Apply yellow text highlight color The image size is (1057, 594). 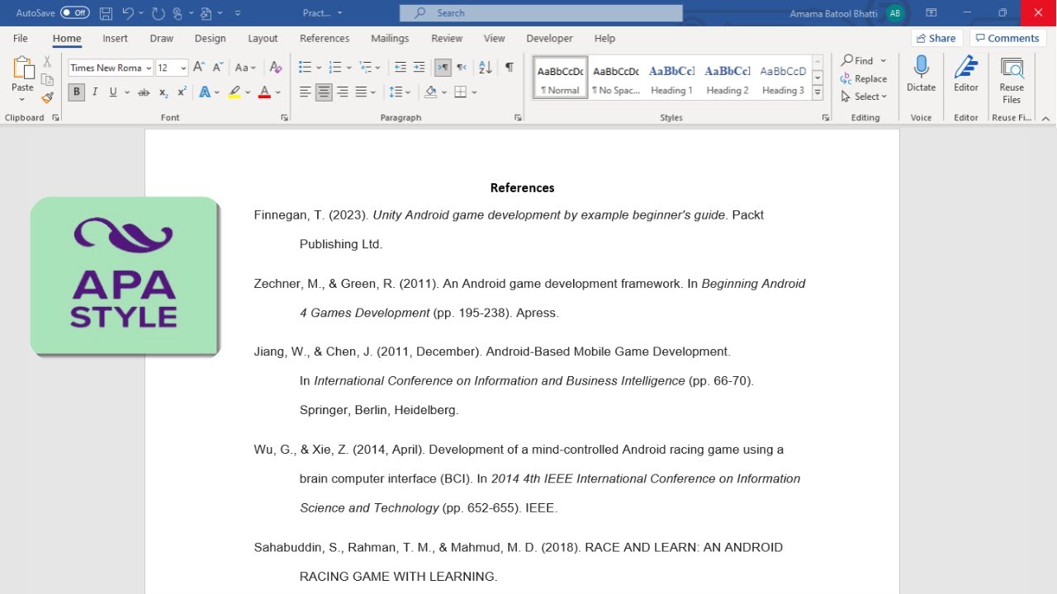coord(235,92)
